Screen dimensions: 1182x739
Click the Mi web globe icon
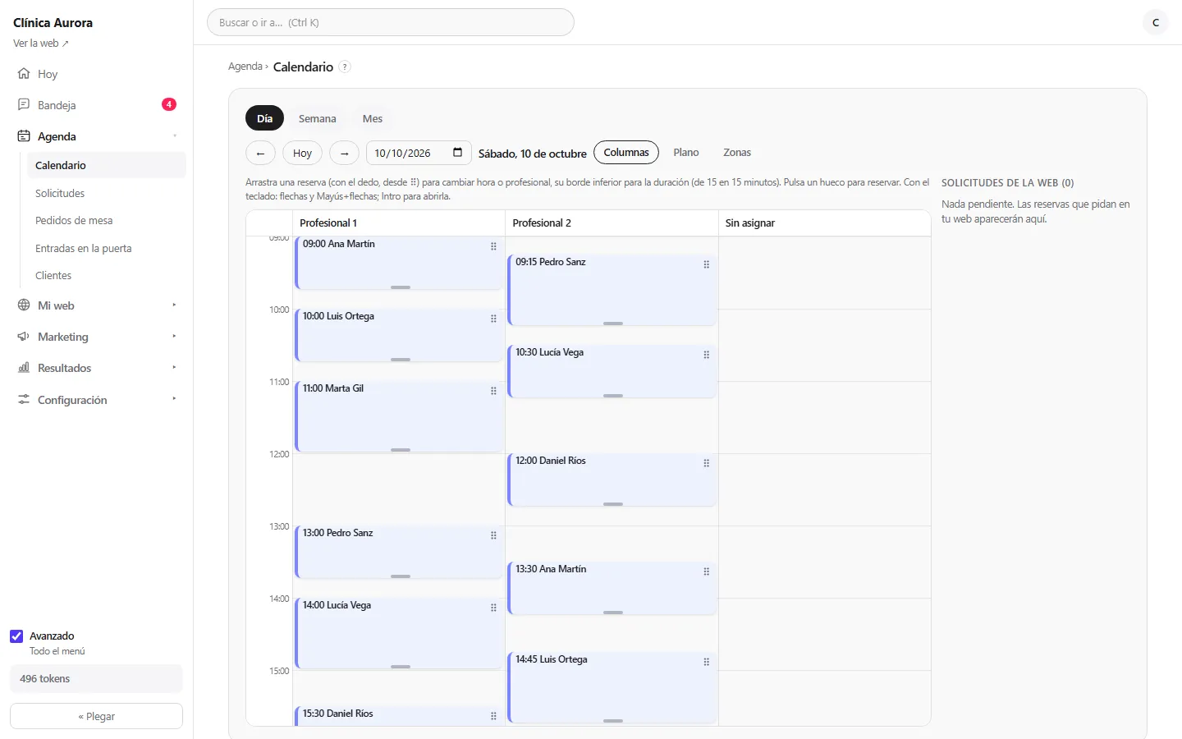[24, 305]
